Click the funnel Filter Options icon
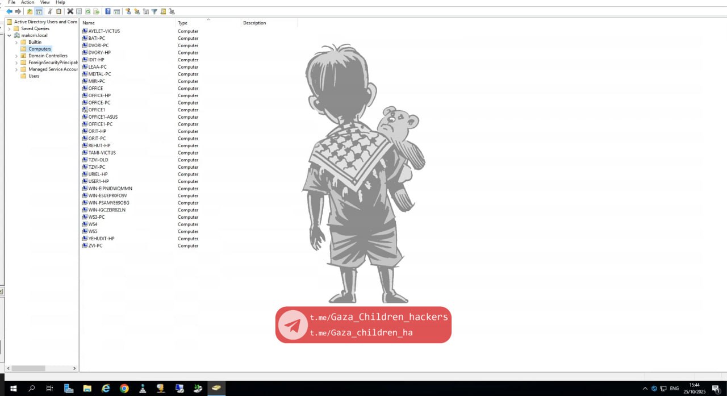 (x=154, y=11)
